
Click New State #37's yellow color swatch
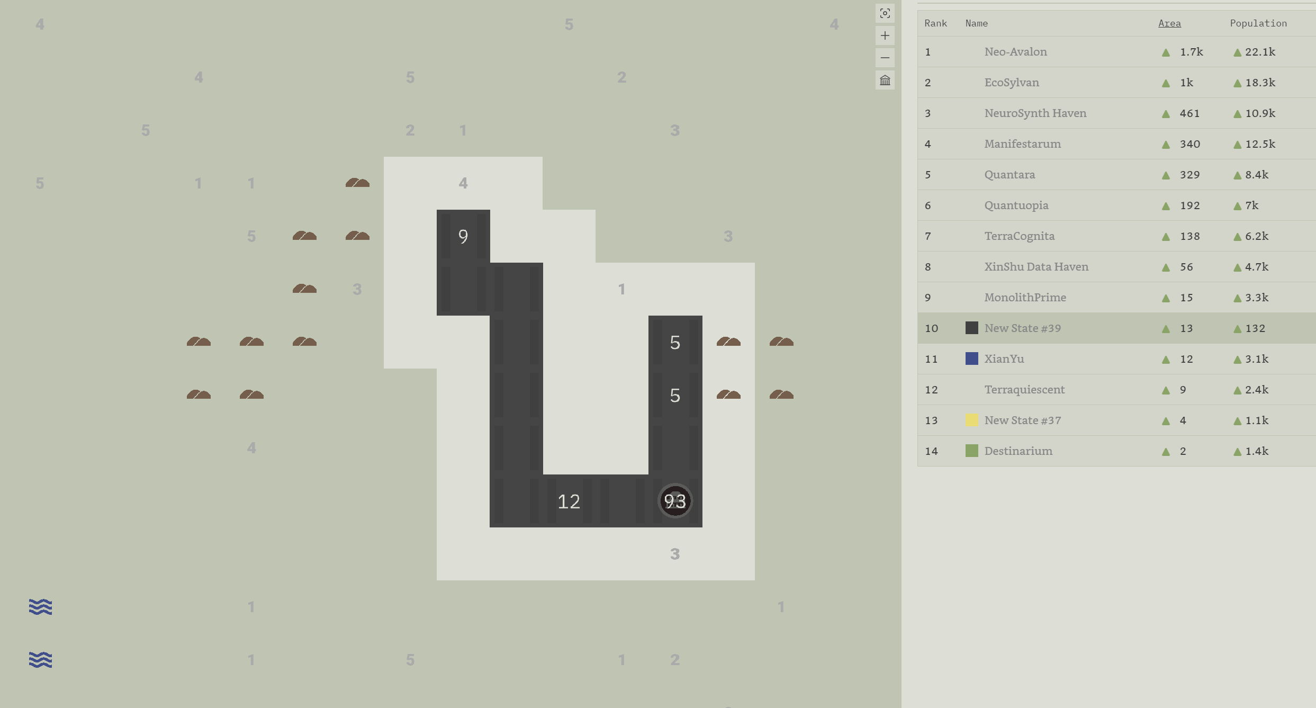point(971,420)
